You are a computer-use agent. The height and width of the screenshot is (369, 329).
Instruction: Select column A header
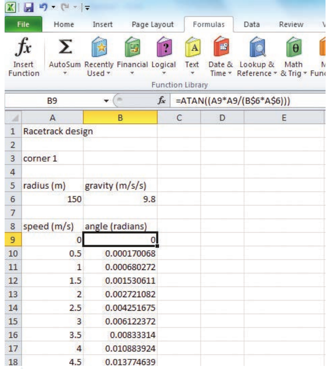52,117
